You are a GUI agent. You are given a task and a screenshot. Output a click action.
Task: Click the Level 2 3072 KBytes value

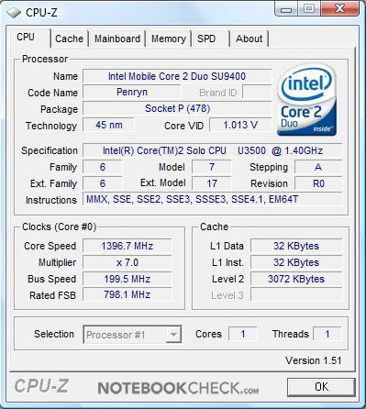296,279
